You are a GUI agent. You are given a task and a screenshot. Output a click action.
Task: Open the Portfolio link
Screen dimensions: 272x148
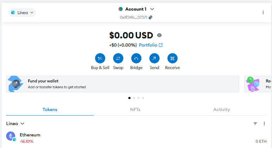pos(150,45)
